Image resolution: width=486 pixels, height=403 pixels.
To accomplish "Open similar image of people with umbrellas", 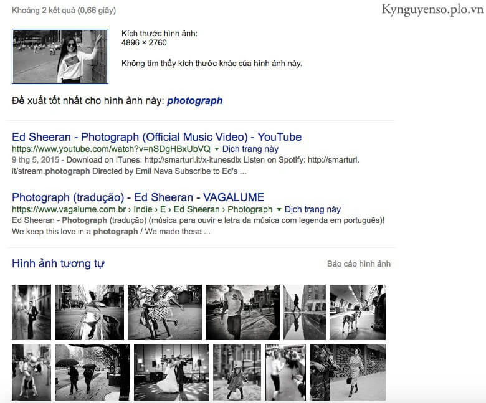I will coord(92,372).
